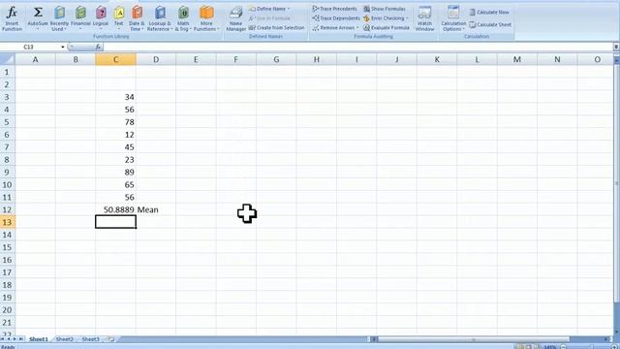Open the Name Box dropdown arrow
Image resolution: width=620 pixels, height=349 pixels.
(62, 48)
